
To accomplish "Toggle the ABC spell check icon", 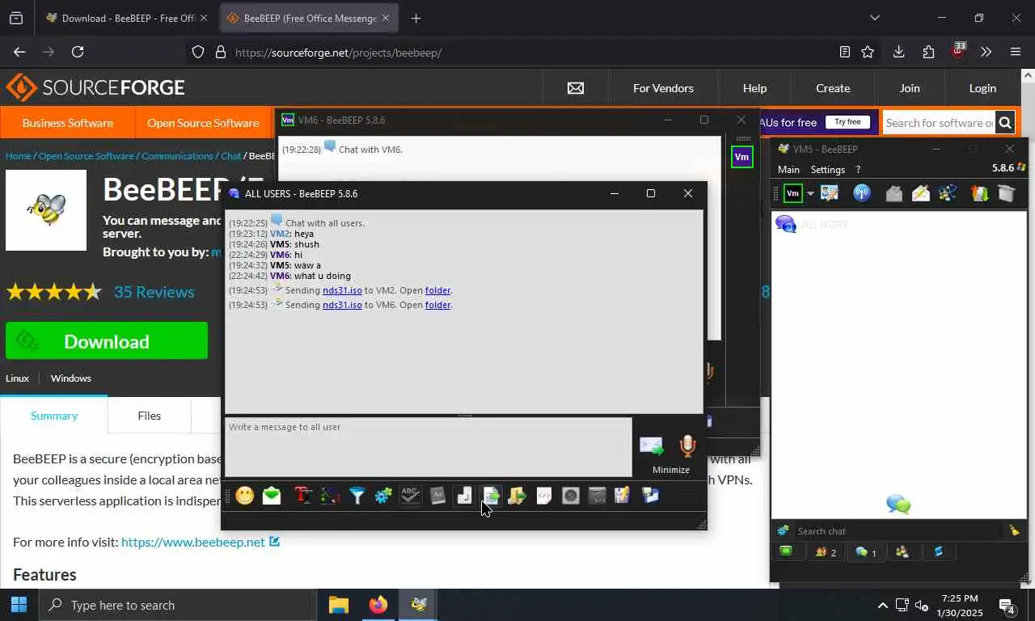I will tap(410, 496).
